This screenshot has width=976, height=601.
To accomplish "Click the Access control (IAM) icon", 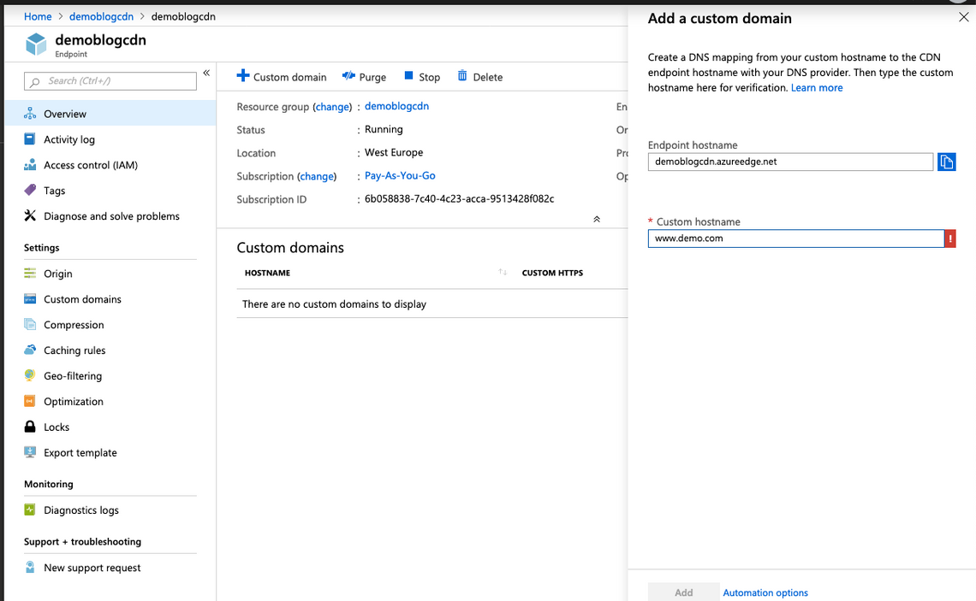I will pyautogui.click(x=30, y=165).
